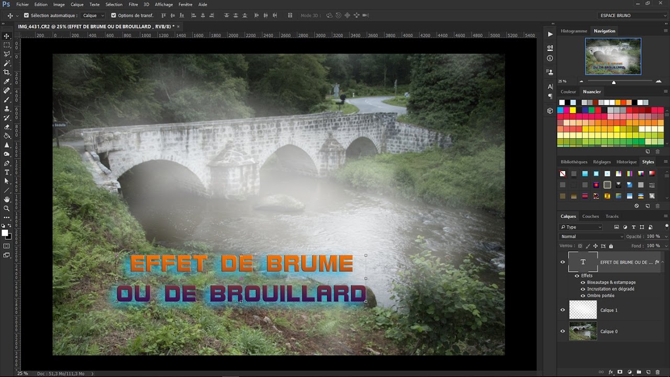
Task: Select the Type tool in the toolbar
Action: [7, 172]
